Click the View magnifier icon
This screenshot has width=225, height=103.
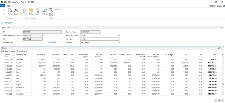pos(10,11)
